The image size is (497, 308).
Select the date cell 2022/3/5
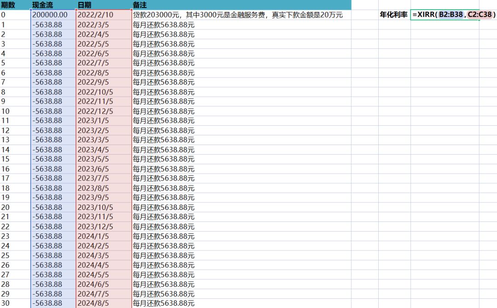point(104,25)
